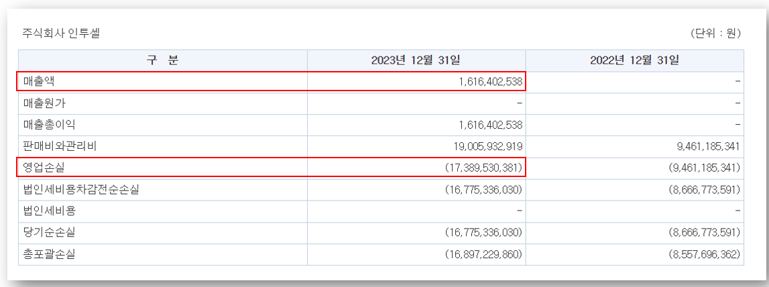Select the 주식회사 인투셀 company title
This screenshot has height=287, width=769.
[x=62, y=34]
